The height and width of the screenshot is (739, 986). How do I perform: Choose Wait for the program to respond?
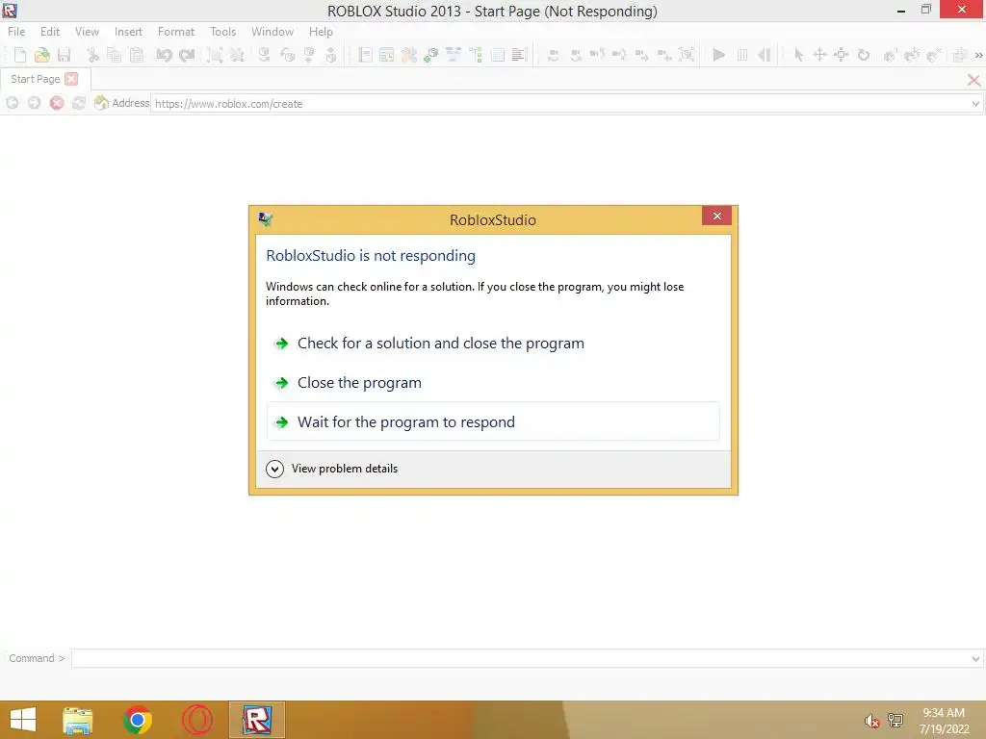click(x=492, y=421)
